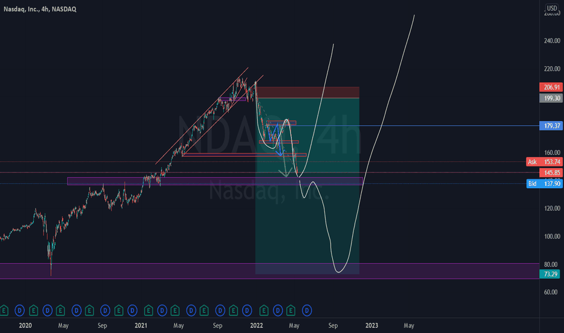
Task: Click the red 145.85 price label
Action: click(x=551, y=173)
